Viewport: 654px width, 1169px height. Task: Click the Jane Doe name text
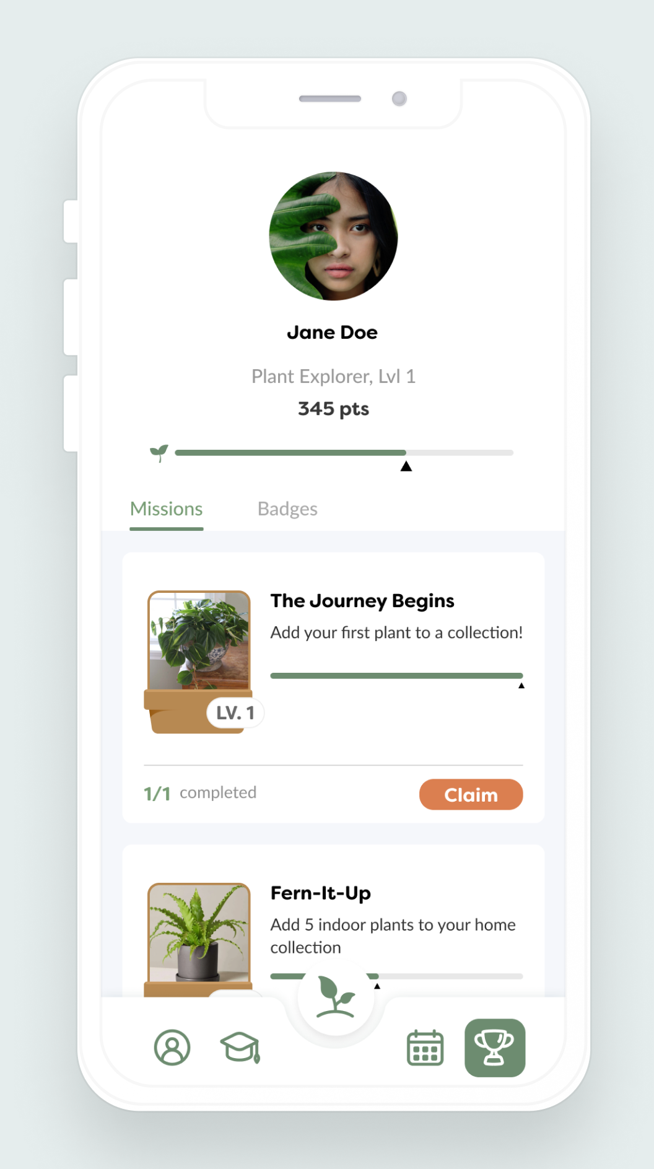(333, 333)
